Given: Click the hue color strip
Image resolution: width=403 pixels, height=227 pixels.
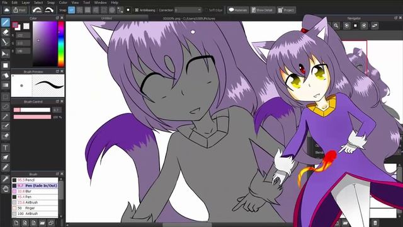Looking at the screenshot, I should (61, 44).
